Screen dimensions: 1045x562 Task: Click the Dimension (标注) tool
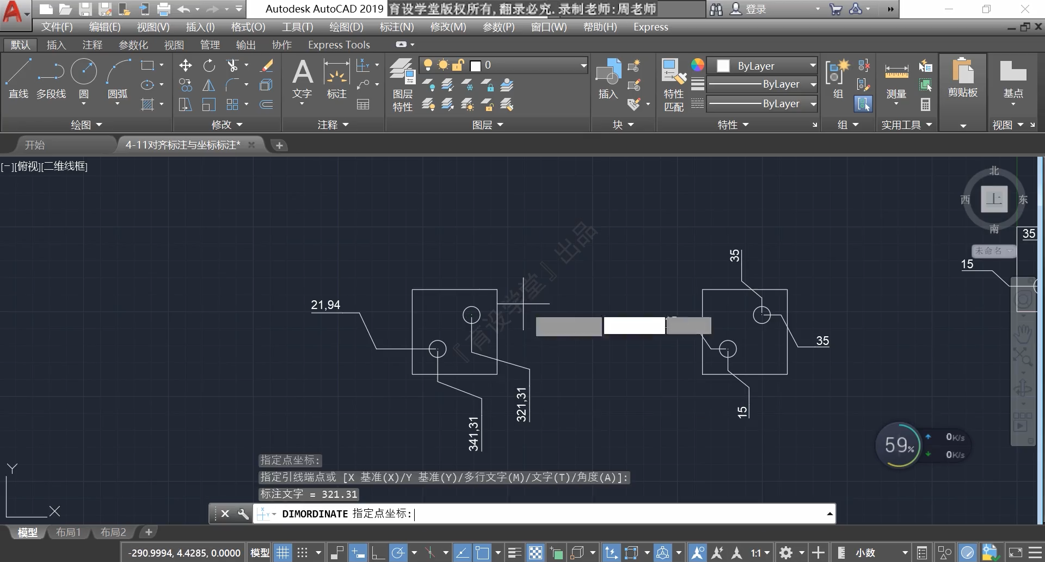point(337,79)
